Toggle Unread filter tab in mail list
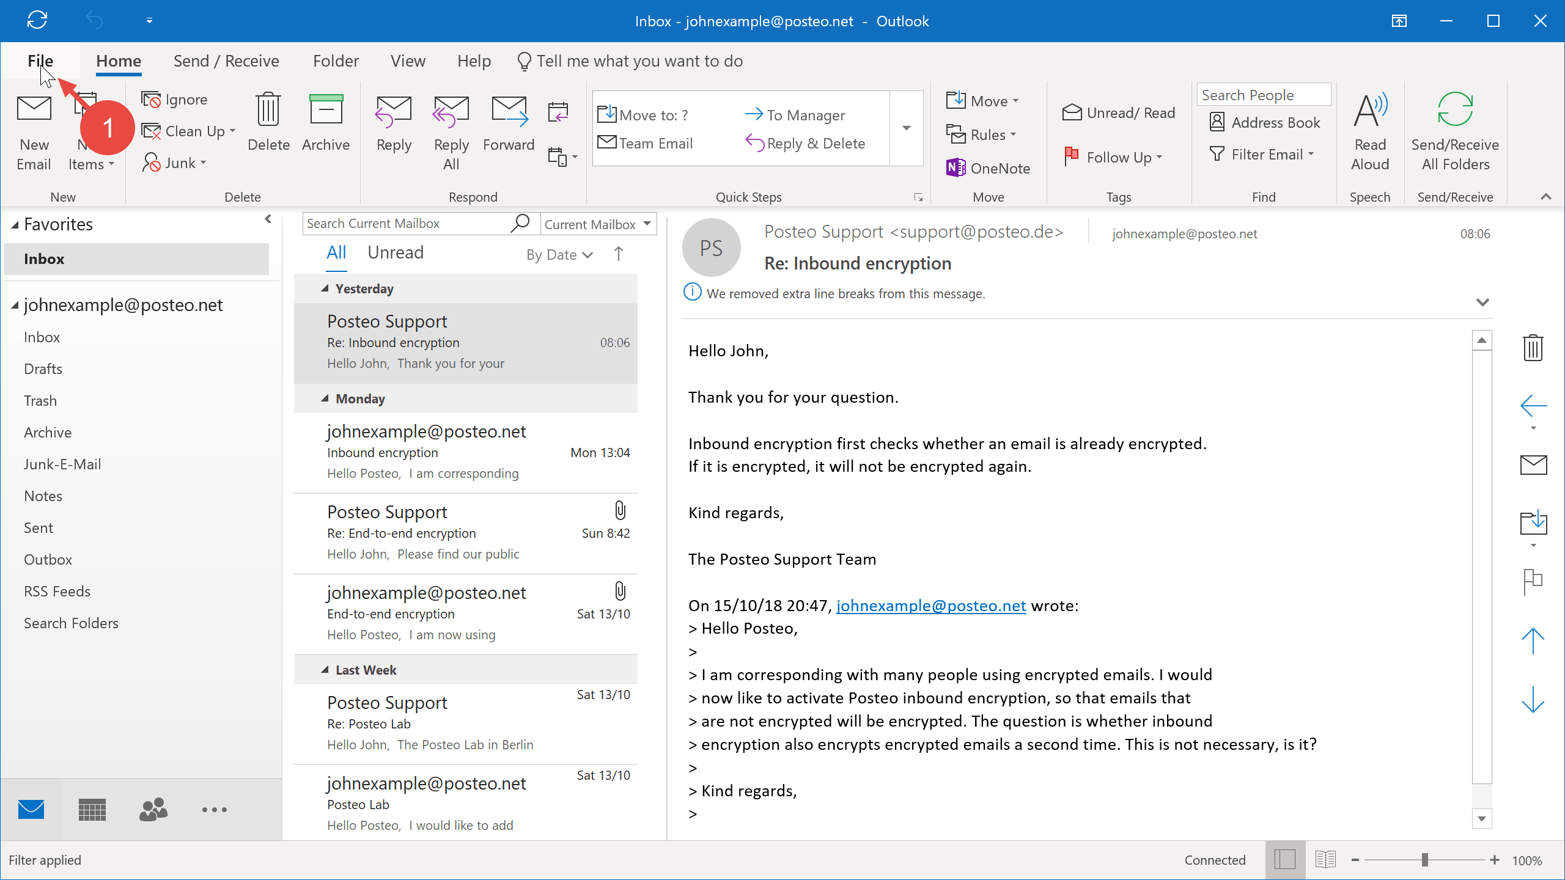 pyautogui.click(x=396, y=252)
